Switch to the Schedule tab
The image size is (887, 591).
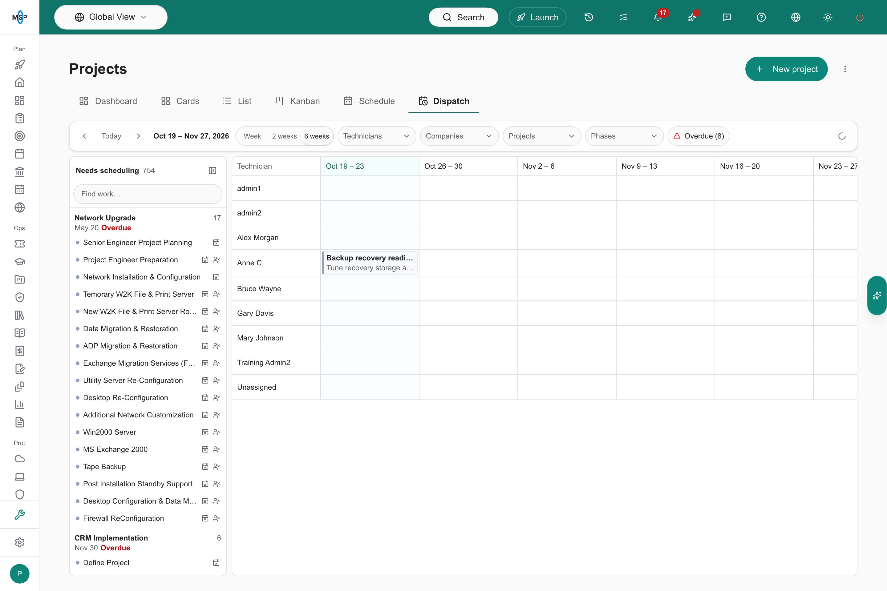(369, 101)
